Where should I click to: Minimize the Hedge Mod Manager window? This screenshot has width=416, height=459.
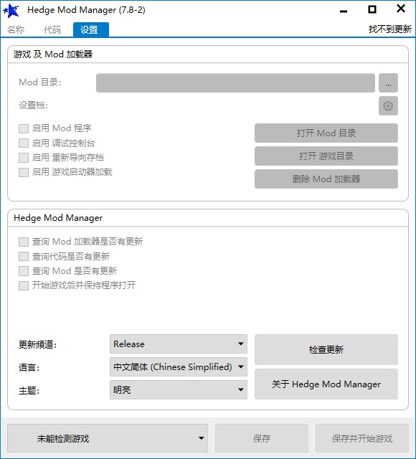pyautogui.click(x=344, y=11)
